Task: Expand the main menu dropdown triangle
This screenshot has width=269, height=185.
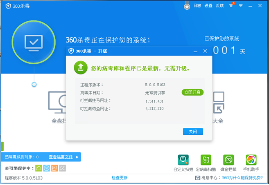Action: (240, 6)
